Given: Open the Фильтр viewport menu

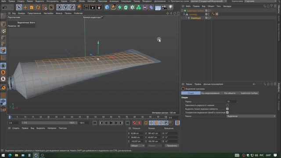Looking at the screenshot, I should 59,13.
